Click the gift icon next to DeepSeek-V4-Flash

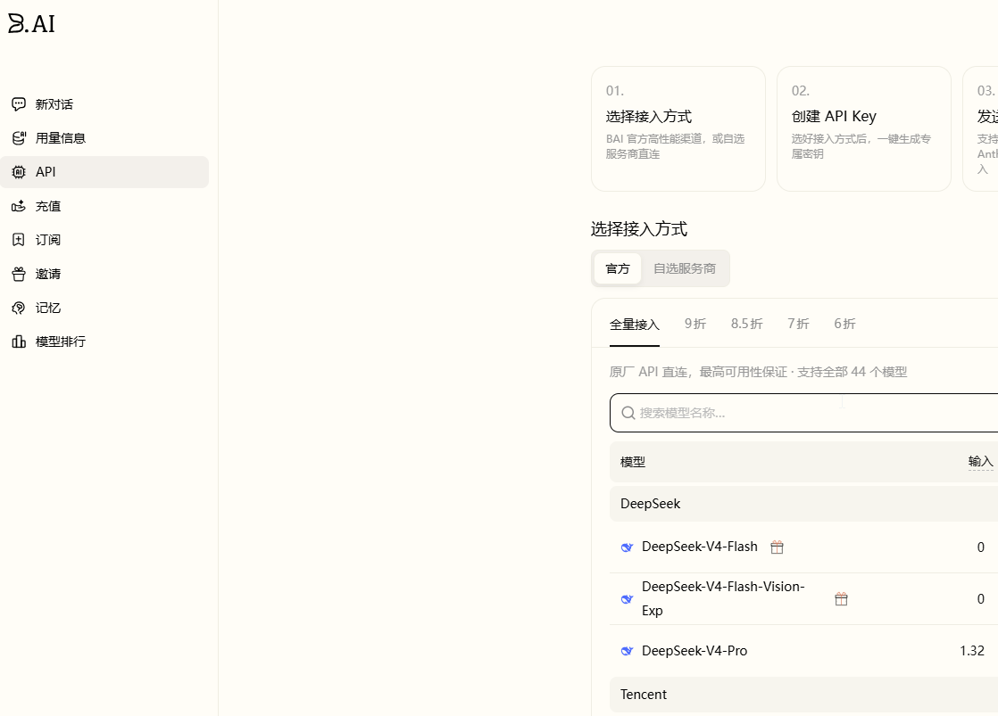click(x=778, y=547)
